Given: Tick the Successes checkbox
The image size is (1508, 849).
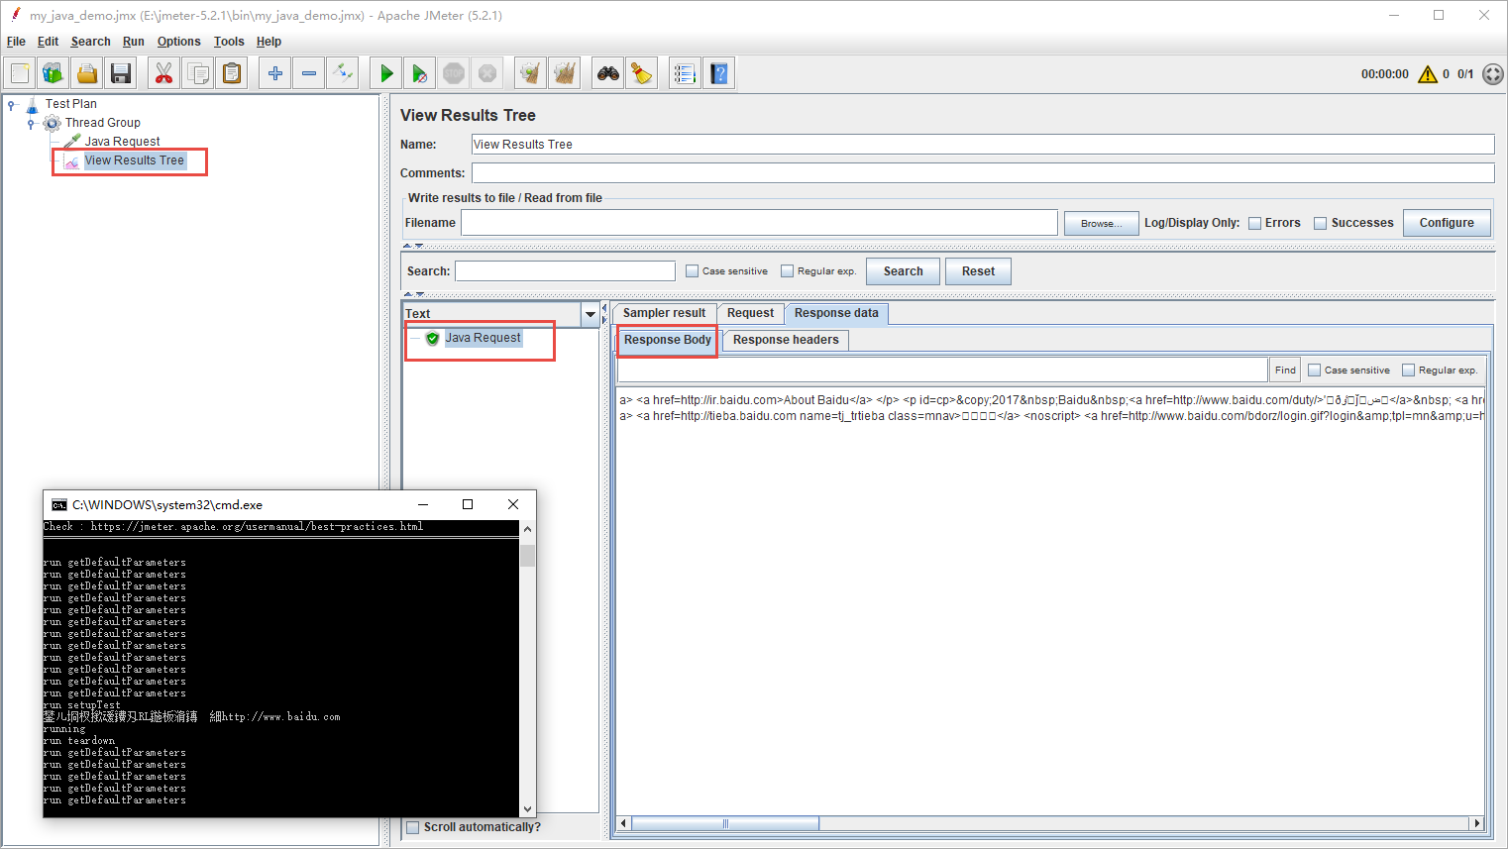Looking at the screenshot, I should (x=1320, y=223).
